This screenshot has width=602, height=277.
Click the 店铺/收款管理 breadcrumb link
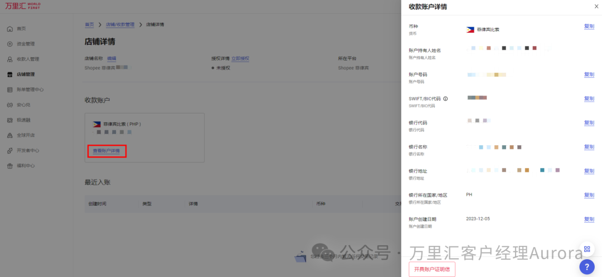coord(120,24)
